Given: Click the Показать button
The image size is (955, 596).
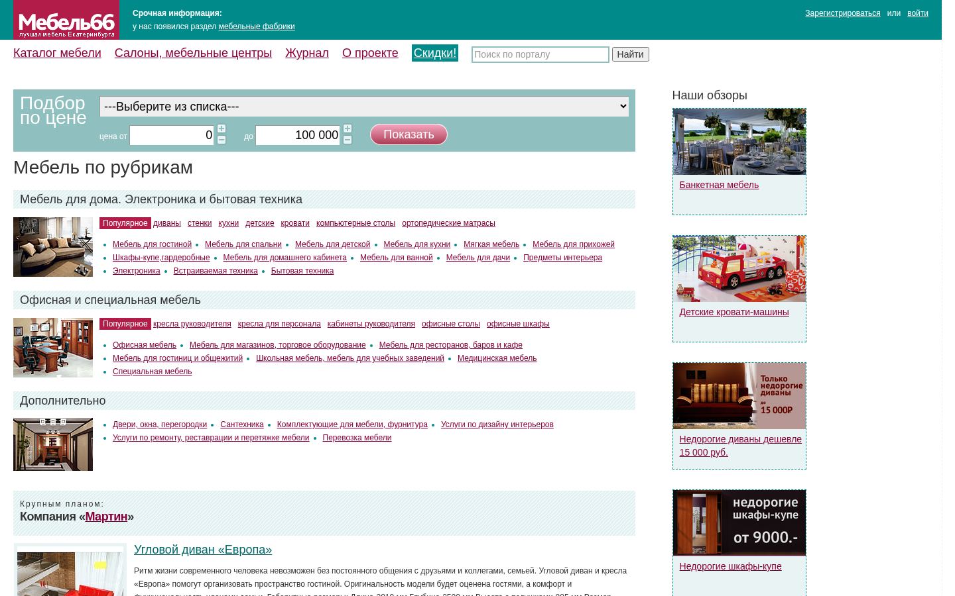Looking at the screenshot, I should [409, 134].
